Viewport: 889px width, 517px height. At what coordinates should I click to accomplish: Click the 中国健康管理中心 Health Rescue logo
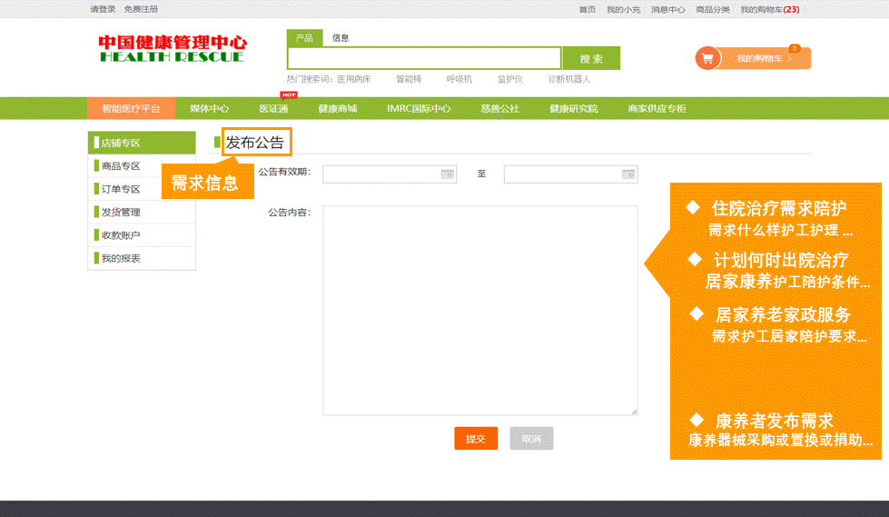173,49
